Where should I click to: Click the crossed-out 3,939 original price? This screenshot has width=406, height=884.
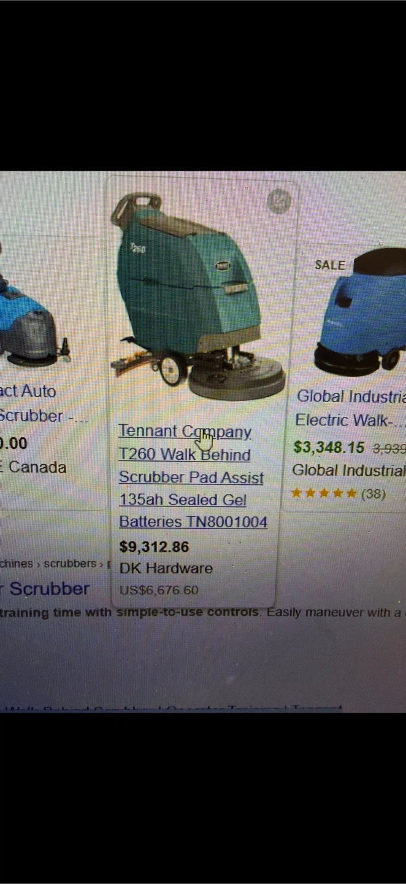(x=389, y=449)
